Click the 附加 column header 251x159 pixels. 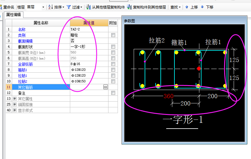(x=113, y=23)
